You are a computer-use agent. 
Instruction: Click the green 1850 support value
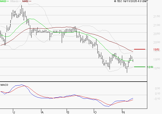pos(150,67)
